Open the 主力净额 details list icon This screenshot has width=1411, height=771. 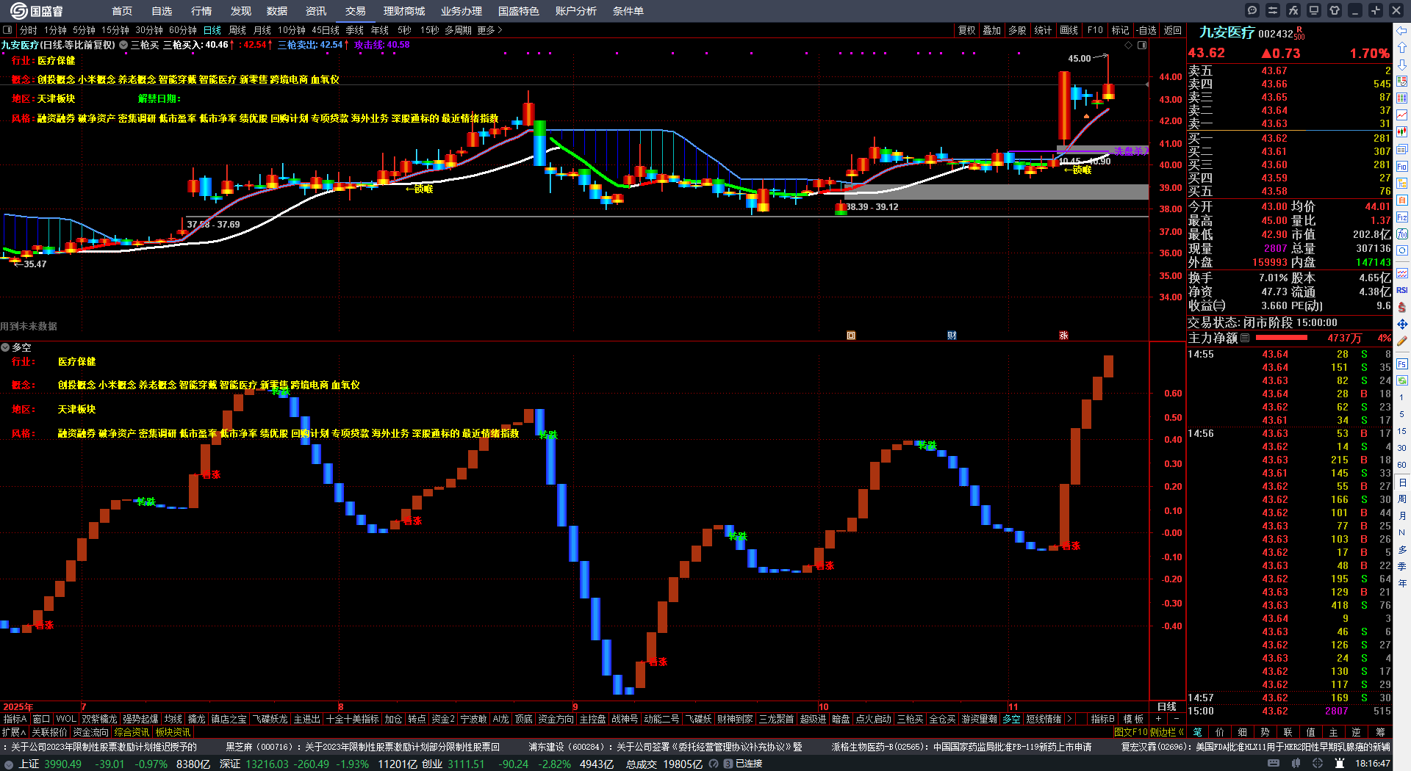pyautogui.click(x=1245, y=338)
